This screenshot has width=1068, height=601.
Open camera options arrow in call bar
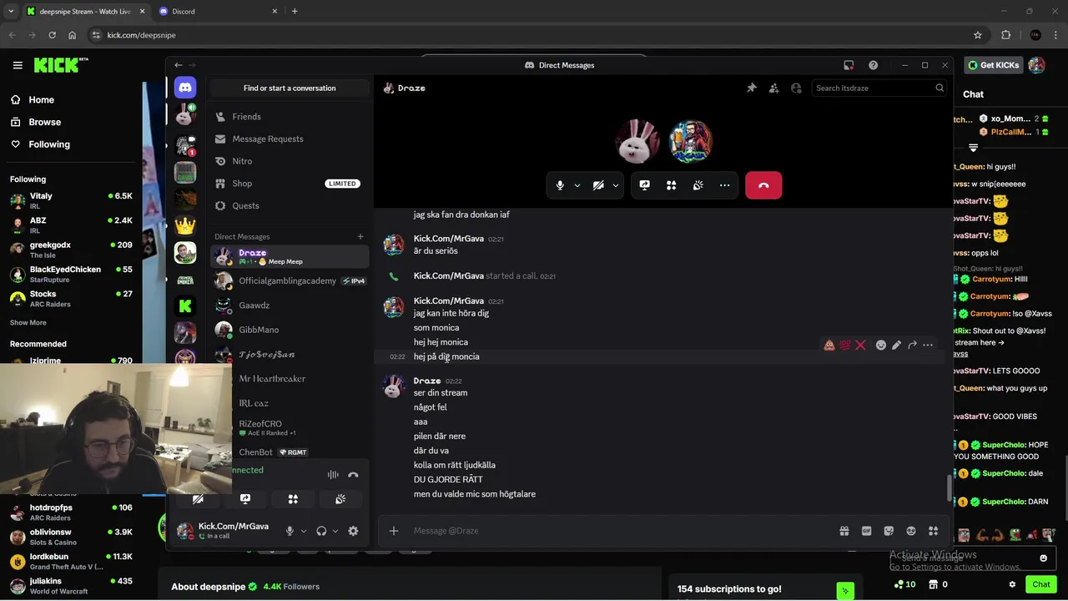coord(616,185)
